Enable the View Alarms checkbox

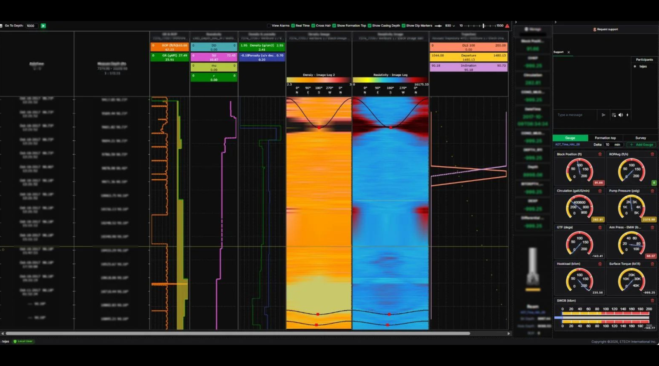coord(269,26)
